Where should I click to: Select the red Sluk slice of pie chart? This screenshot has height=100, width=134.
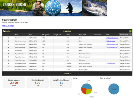tap(83, 91)
